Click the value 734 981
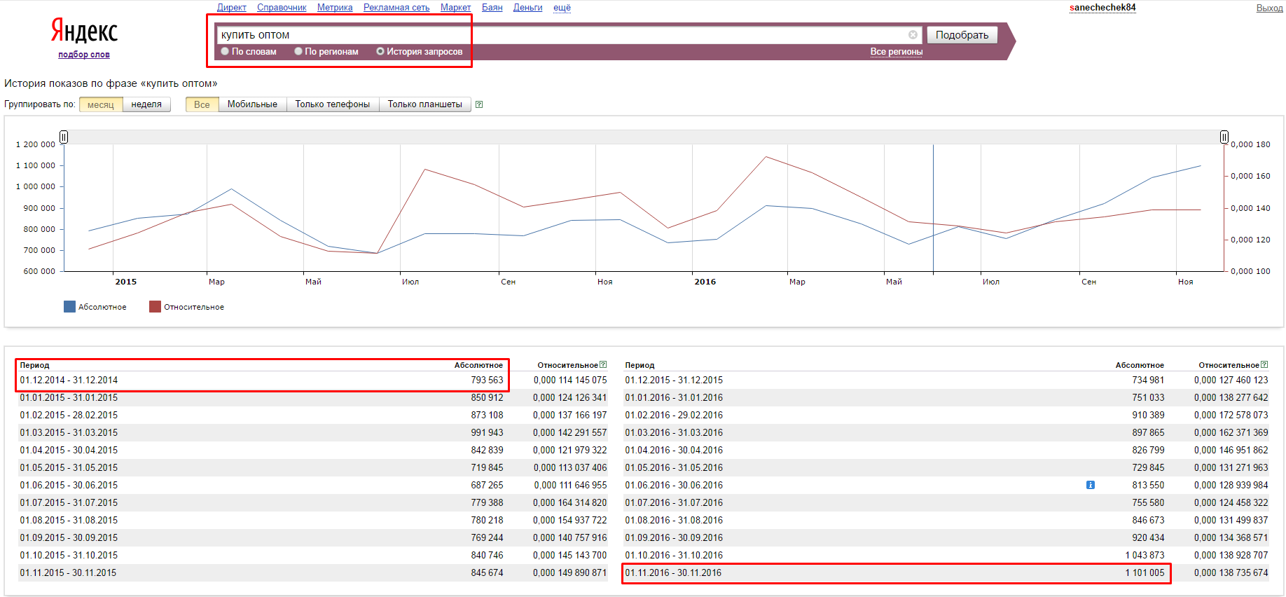Screen dimensions: 1286x597 (1148, 380)
